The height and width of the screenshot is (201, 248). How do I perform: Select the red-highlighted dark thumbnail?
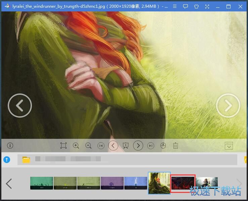click(183, 183)
